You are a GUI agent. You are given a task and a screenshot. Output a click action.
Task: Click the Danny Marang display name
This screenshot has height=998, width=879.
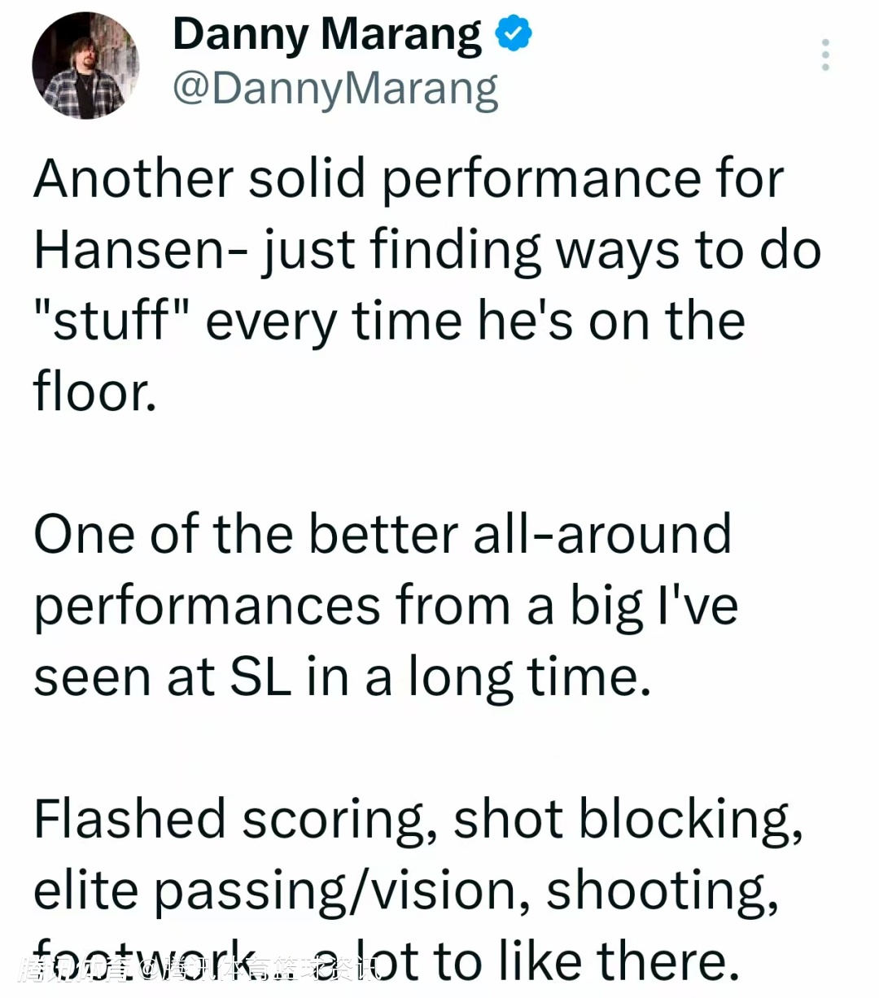pos(326,34)
